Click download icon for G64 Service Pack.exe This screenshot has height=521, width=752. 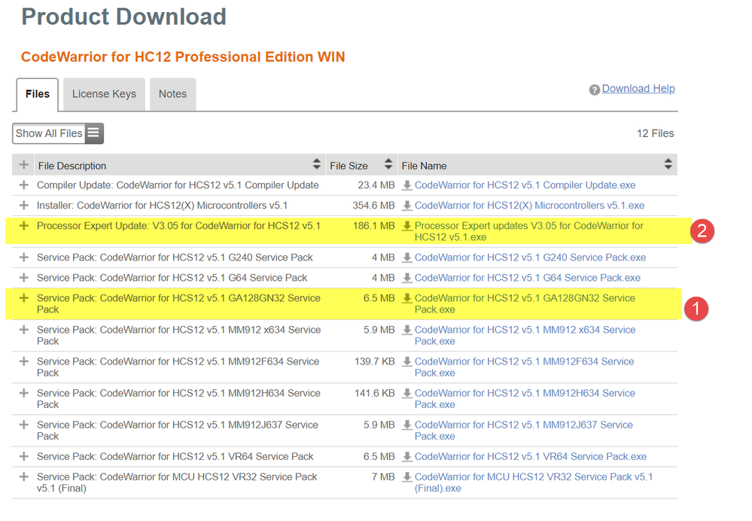pos(406,278)
